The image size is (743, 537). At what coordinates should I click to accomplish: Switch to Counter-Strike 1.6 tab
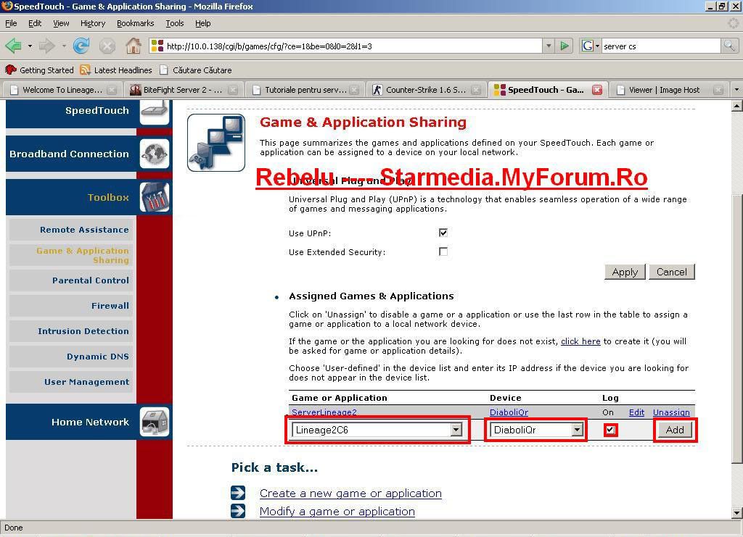click(425, 90)
